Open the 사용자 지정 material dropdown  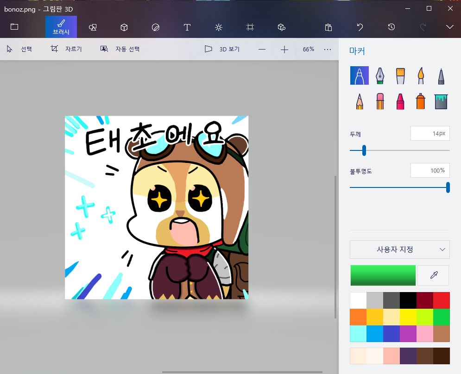(x=399, y=249)
